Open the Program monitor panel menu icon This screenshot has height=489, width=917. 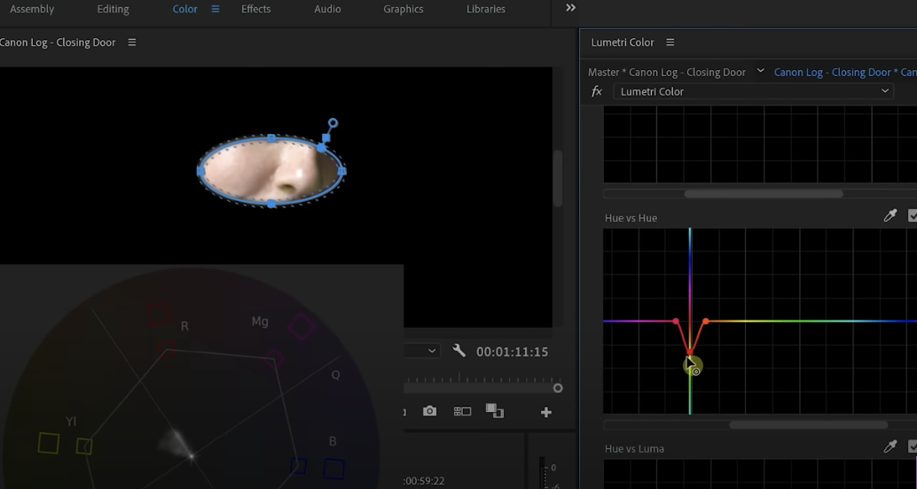(132, 42)
